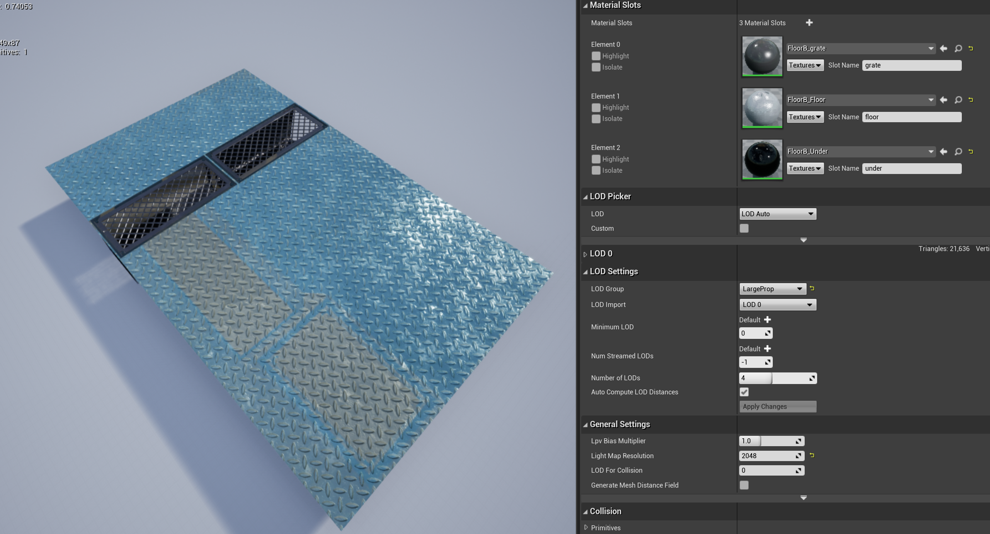Edit the under Slot Name field
This screenshot has width=990, height=534.
[912, 169]
